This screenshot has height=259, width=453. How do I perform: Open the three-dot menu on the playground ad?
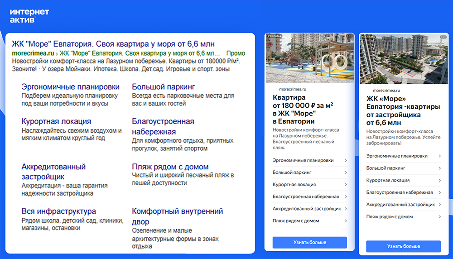pyautogui.click(x=349, y=36)
